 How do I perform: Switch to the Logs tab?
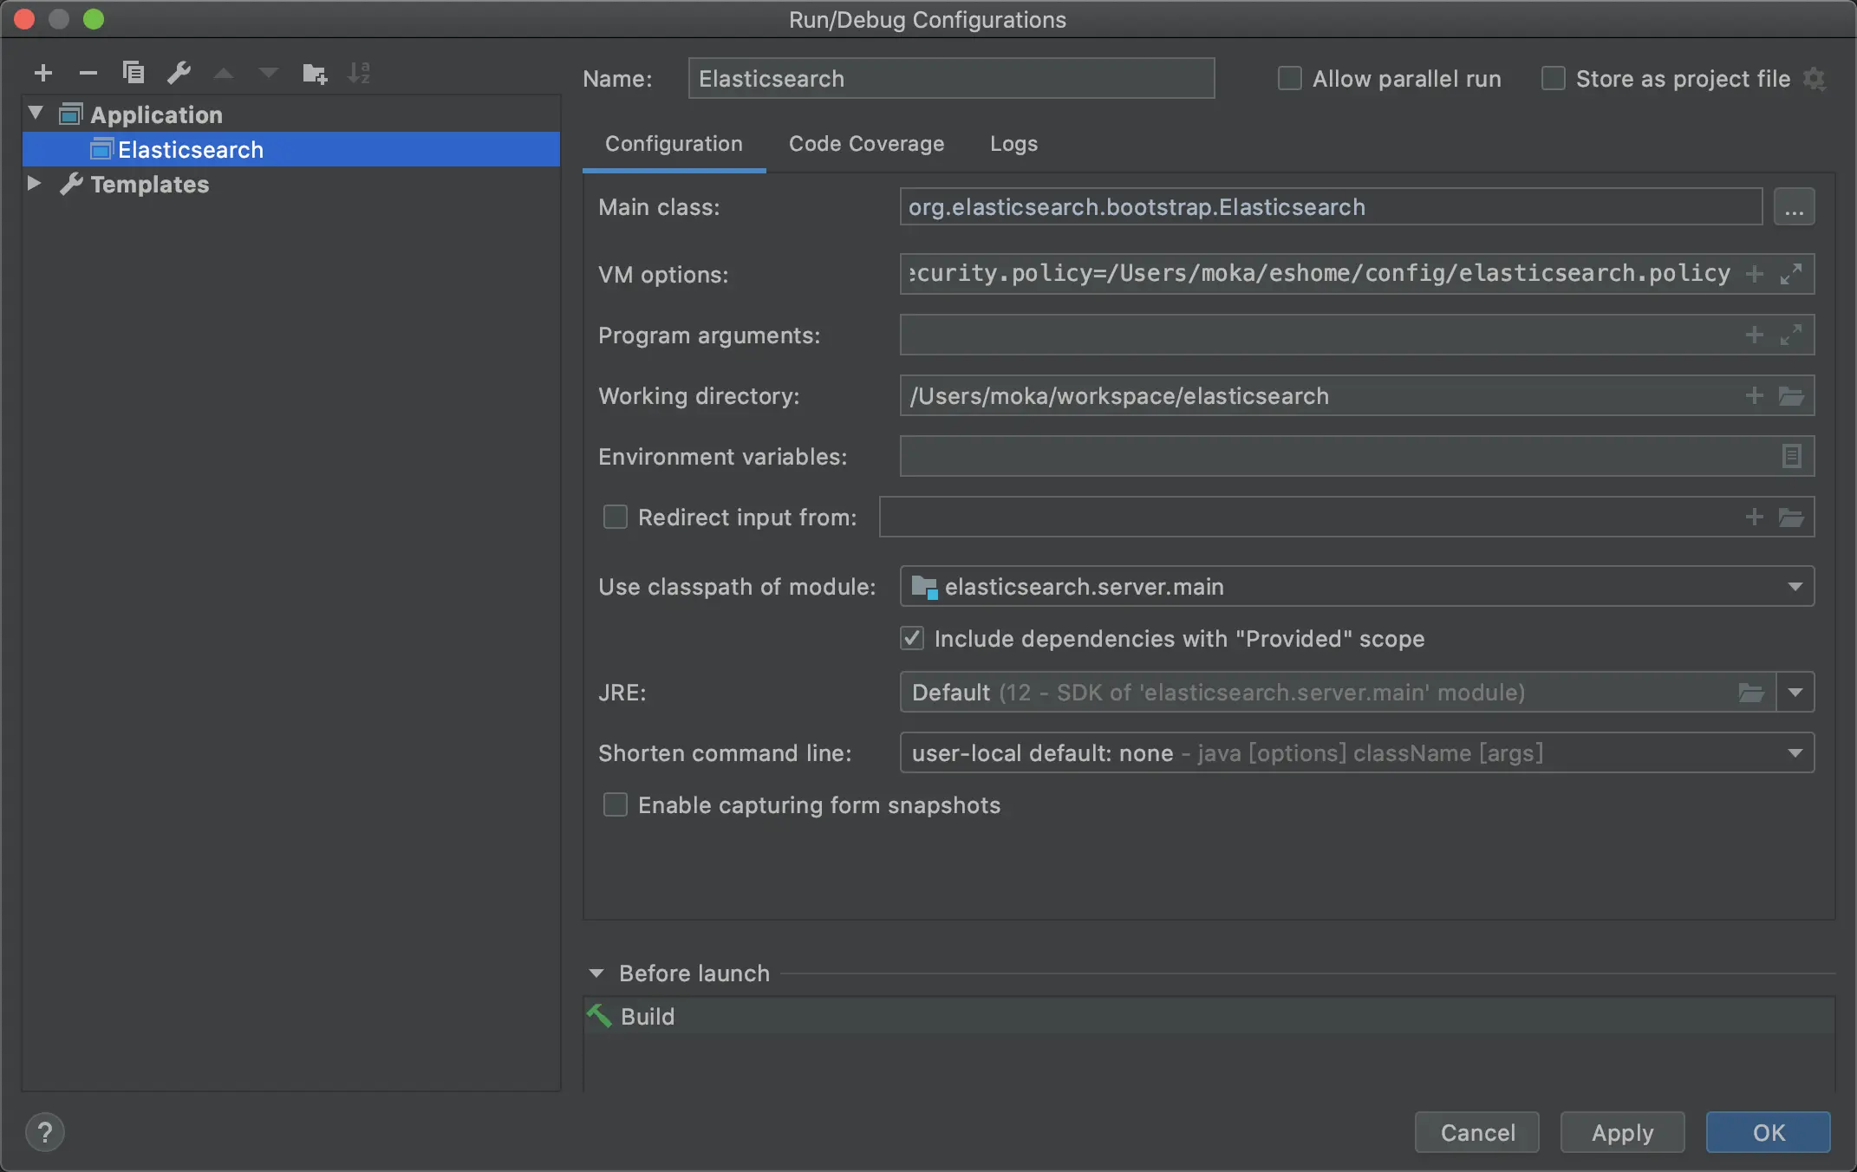coord(1013,144)
